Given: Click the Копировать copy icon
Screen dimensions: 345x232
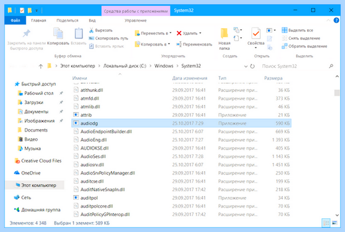Looking at the screenshot, I should coord(58,33).
